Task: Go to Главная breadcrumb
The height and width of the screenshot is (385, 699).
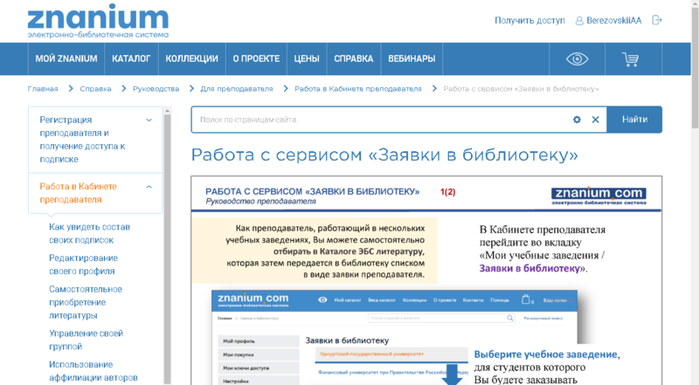Action: [43, 89]
